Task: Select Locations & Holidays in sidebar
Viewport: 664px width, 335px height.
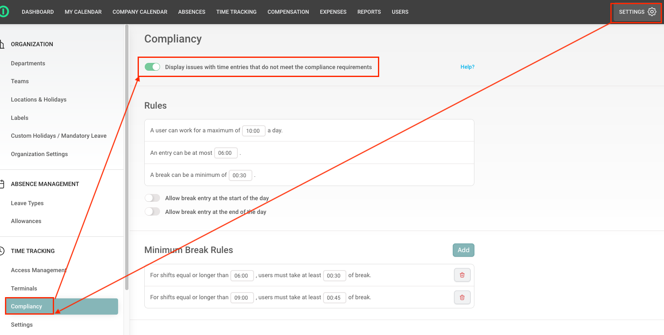Action: tap(39, 99)
